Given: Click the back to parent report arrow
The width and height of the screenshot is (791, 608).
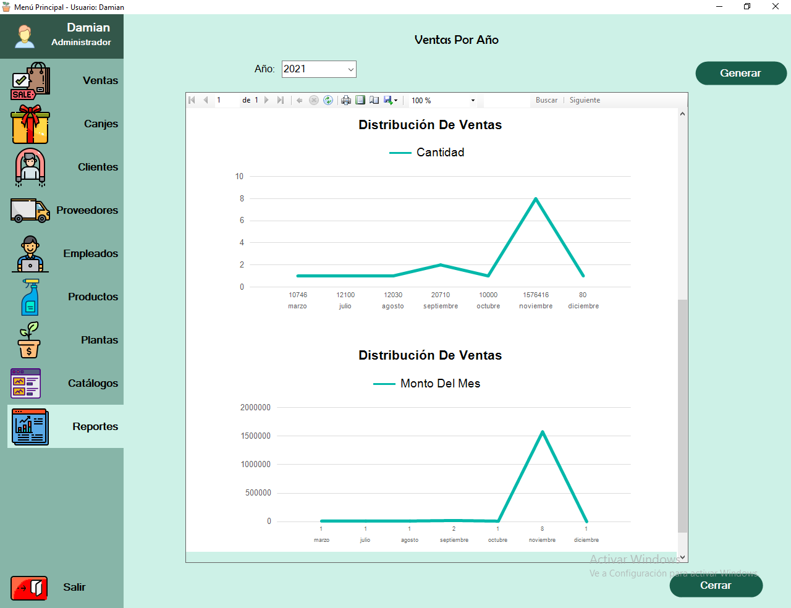Looking at the screenshot, I should 300,100.
